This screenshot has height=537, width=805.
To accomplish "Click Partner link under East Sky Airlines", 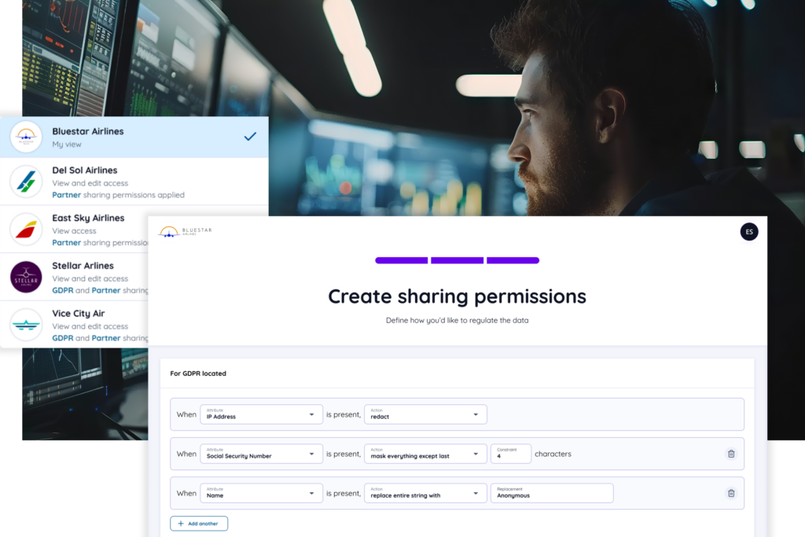I will tap(66, 243).
